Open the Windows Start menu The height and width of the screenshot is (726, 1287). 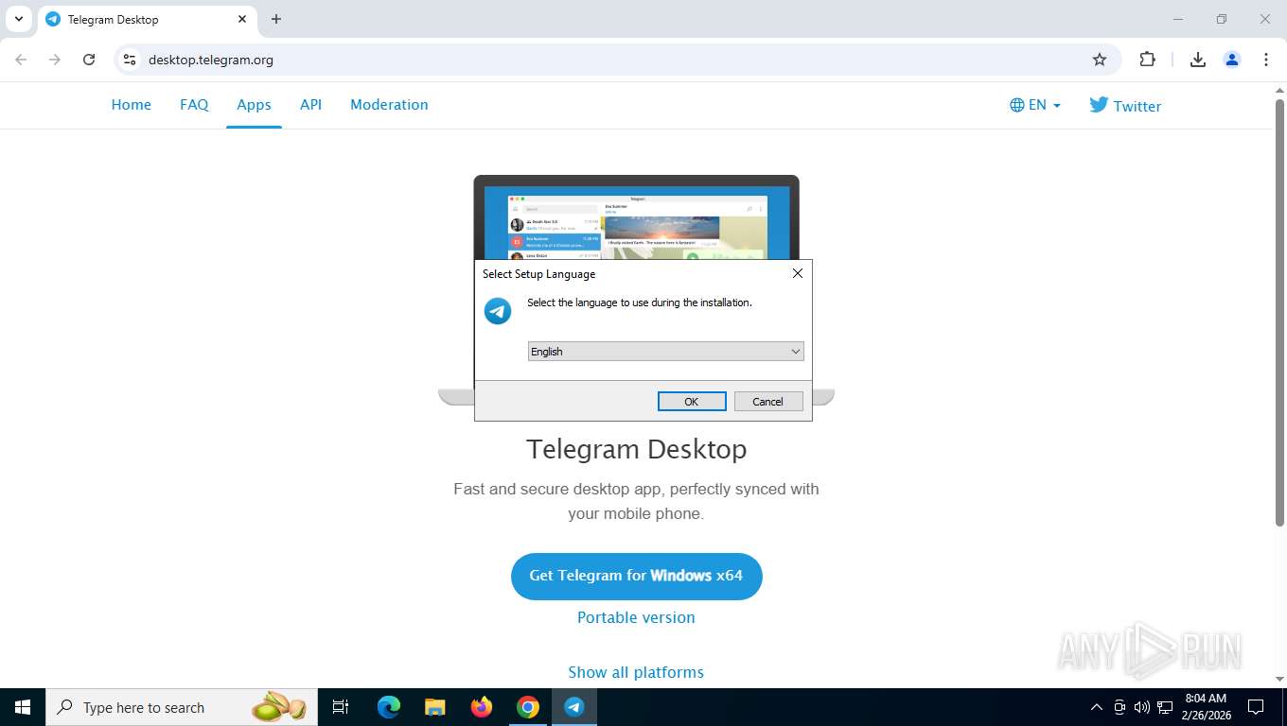point(23,707)
